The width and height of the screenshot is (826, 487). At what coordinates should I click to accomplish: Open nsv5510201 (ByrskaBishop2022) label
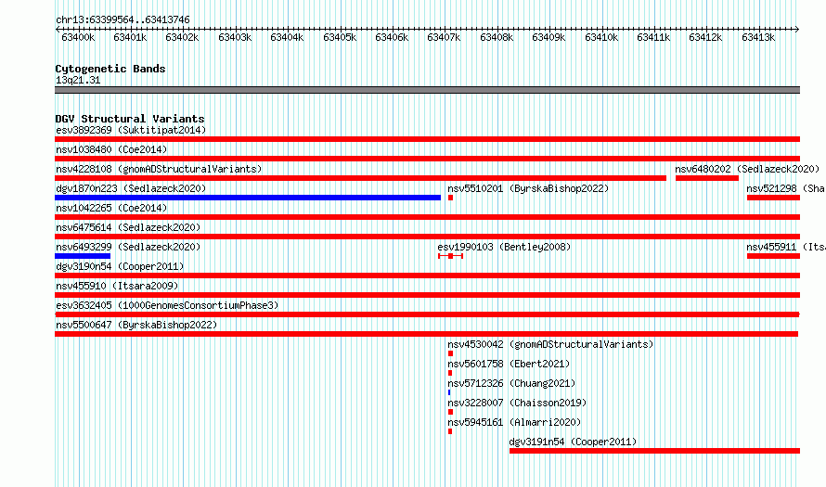(x=528, y=188)
